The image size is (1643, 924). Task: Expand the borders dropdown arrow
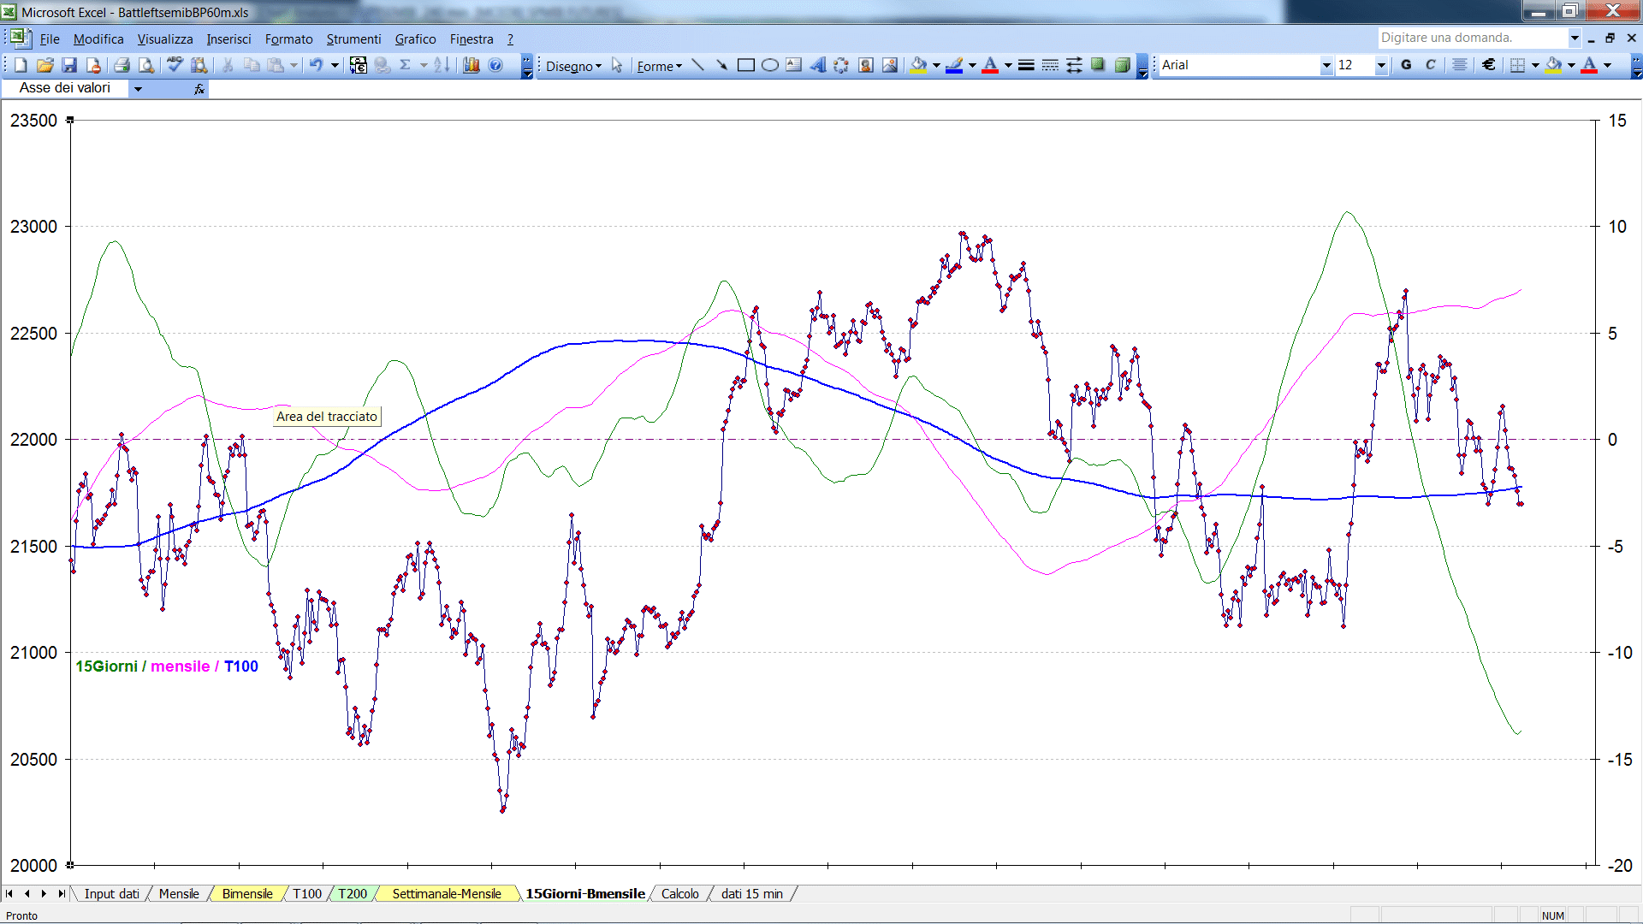click(1535, 65)
